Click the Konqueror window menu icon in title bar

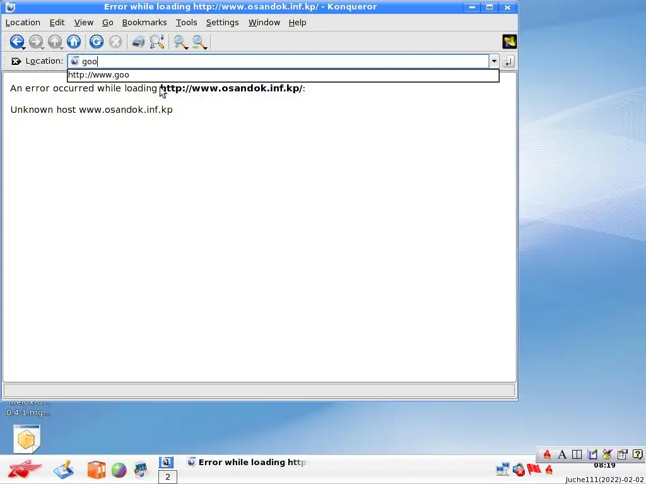[x=10, y=7]
